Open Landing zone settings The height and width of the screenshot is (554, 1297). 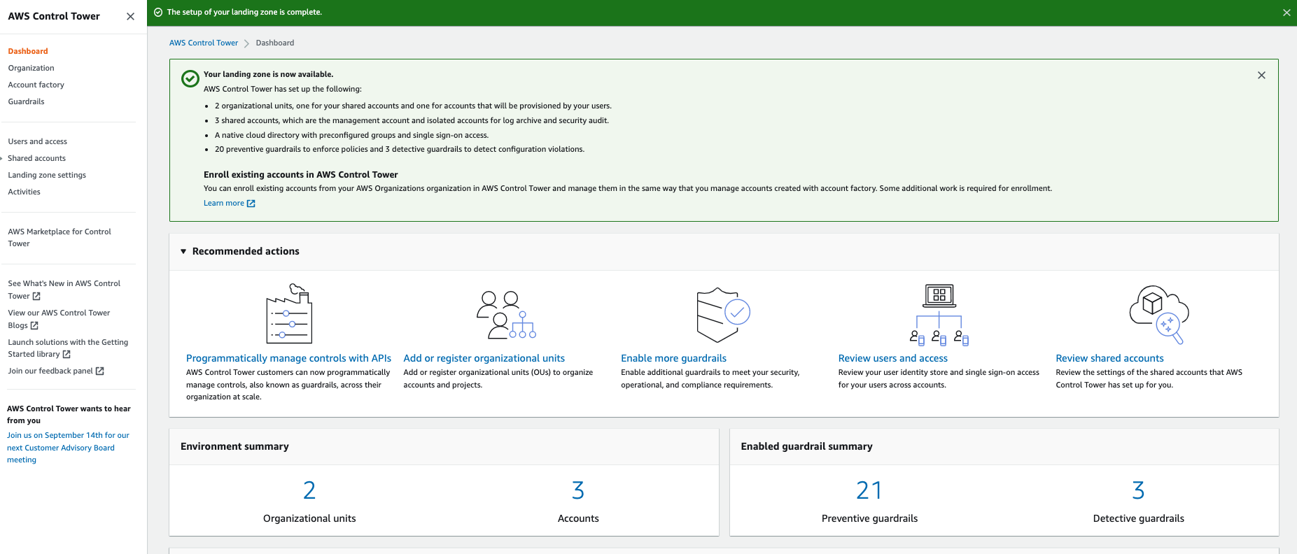coord(47,175)
